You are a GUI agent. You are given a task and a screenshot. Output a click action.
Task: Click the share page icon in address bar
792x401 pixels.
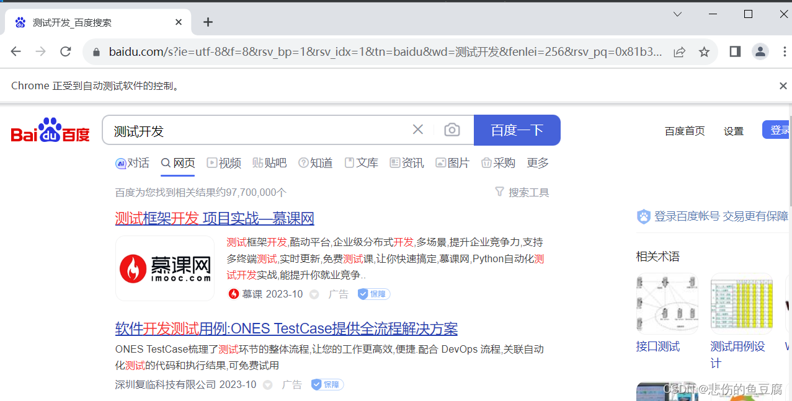pyautogui.click(x=680, y=52)
